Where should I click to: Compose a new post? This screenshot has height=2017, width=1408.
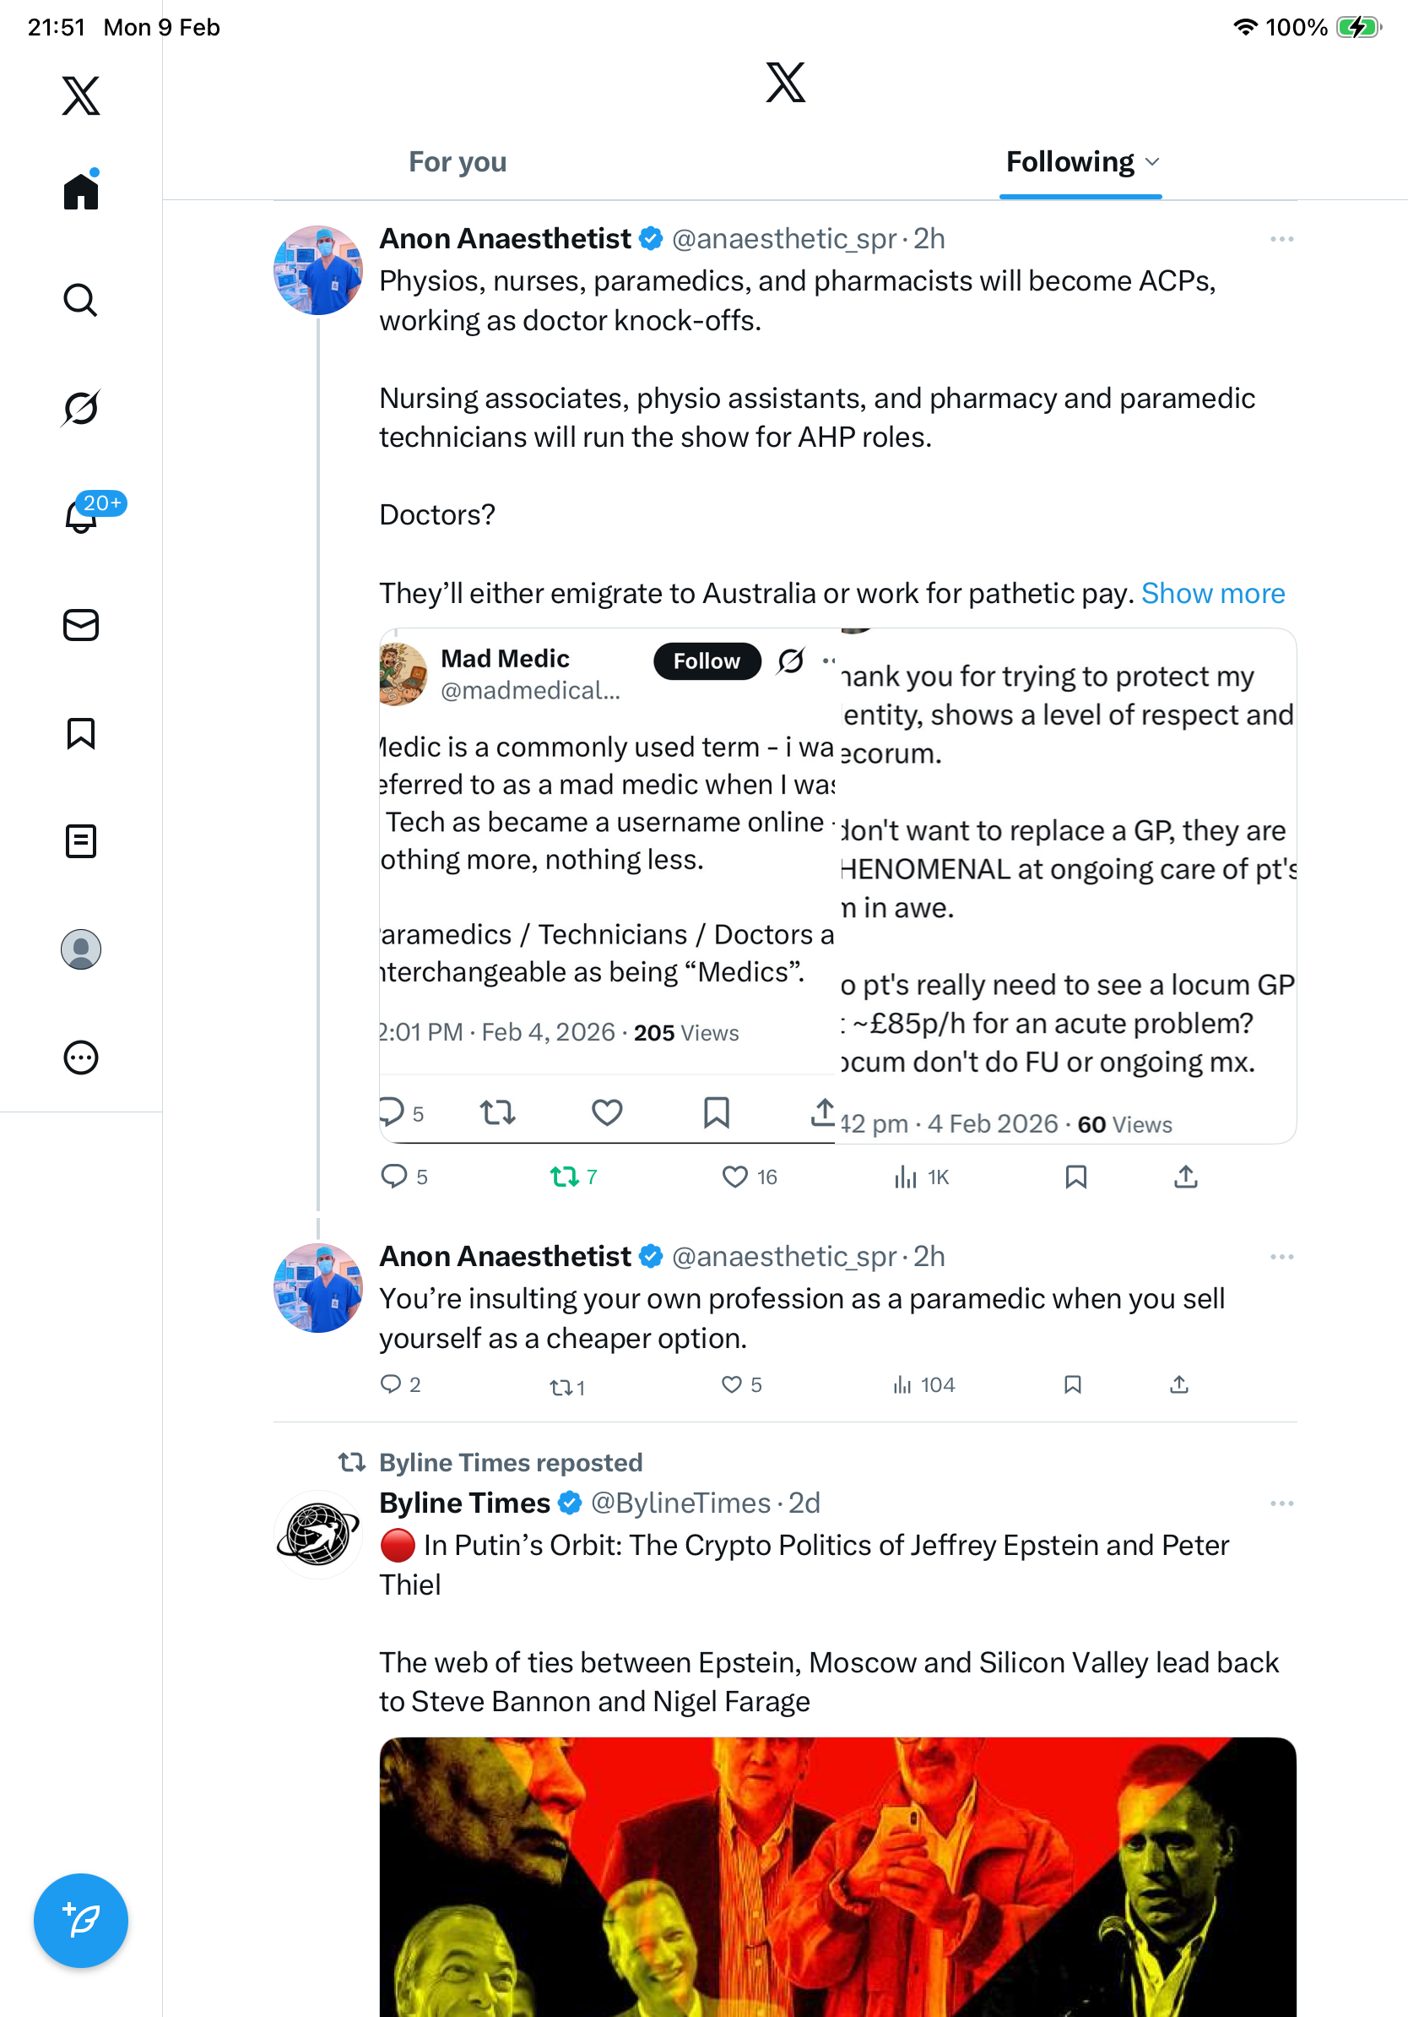[81, 1921]
